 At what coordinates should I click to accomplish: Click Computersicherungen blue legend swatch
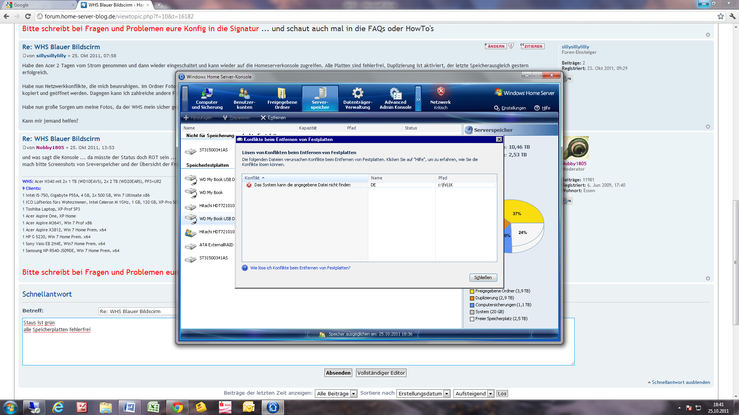pos(472,305)
